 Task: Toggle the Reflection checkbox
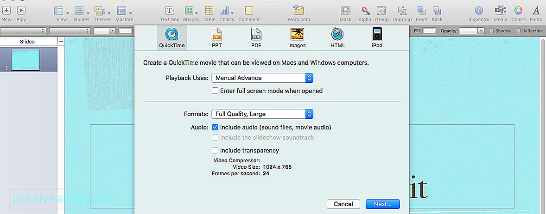click(518, 31)
